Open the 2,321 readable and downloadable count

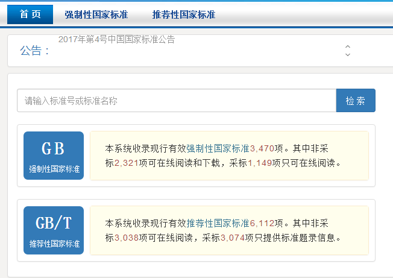click(126, 163)
